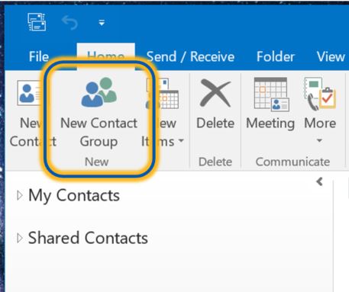
Task: Select Shared Contacts heading text
Action: [x=88, y=238]
